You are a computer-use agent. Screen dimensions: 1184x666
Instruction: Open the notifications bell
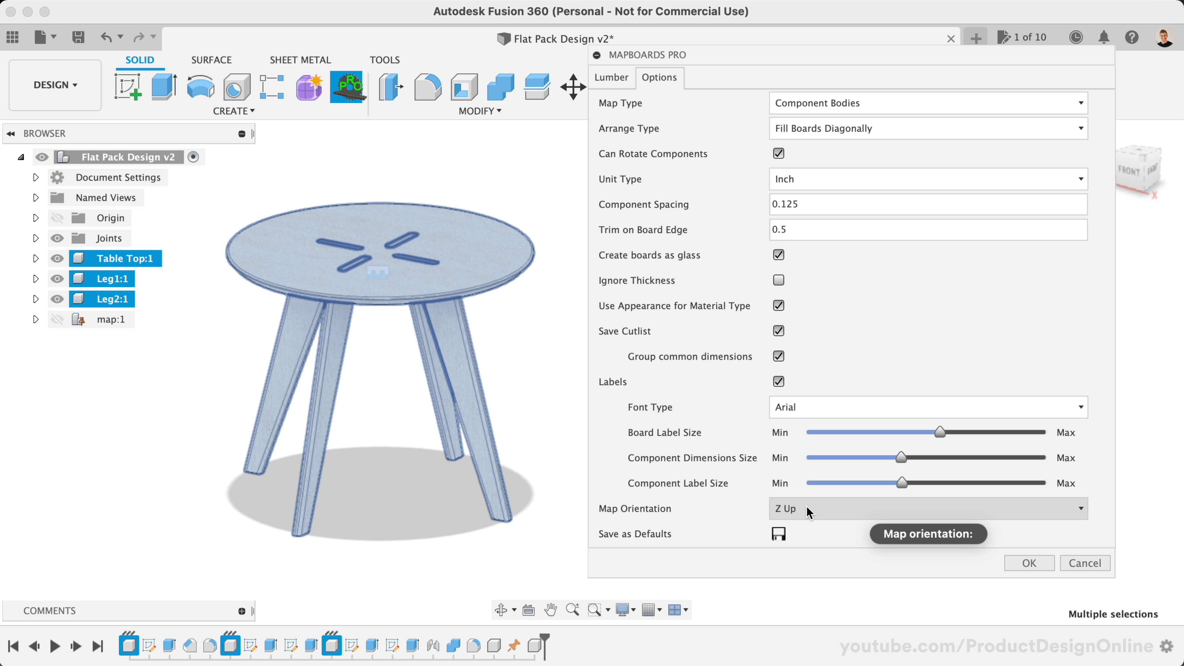pyautogui.click(x=1104, y=37)
